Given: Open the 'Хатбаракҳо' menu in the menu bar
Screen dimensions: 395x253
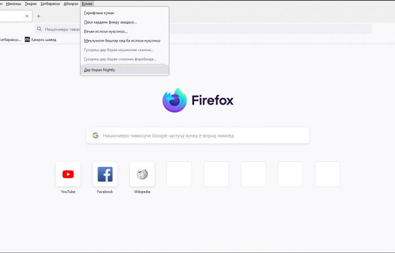Looking at the screenshot, I should click(50, 4).
